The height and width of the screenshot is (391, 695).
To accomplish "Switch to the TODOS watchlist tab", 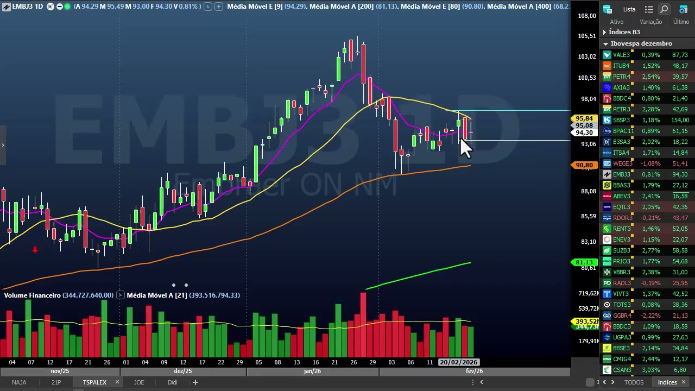I will (634, 382).
